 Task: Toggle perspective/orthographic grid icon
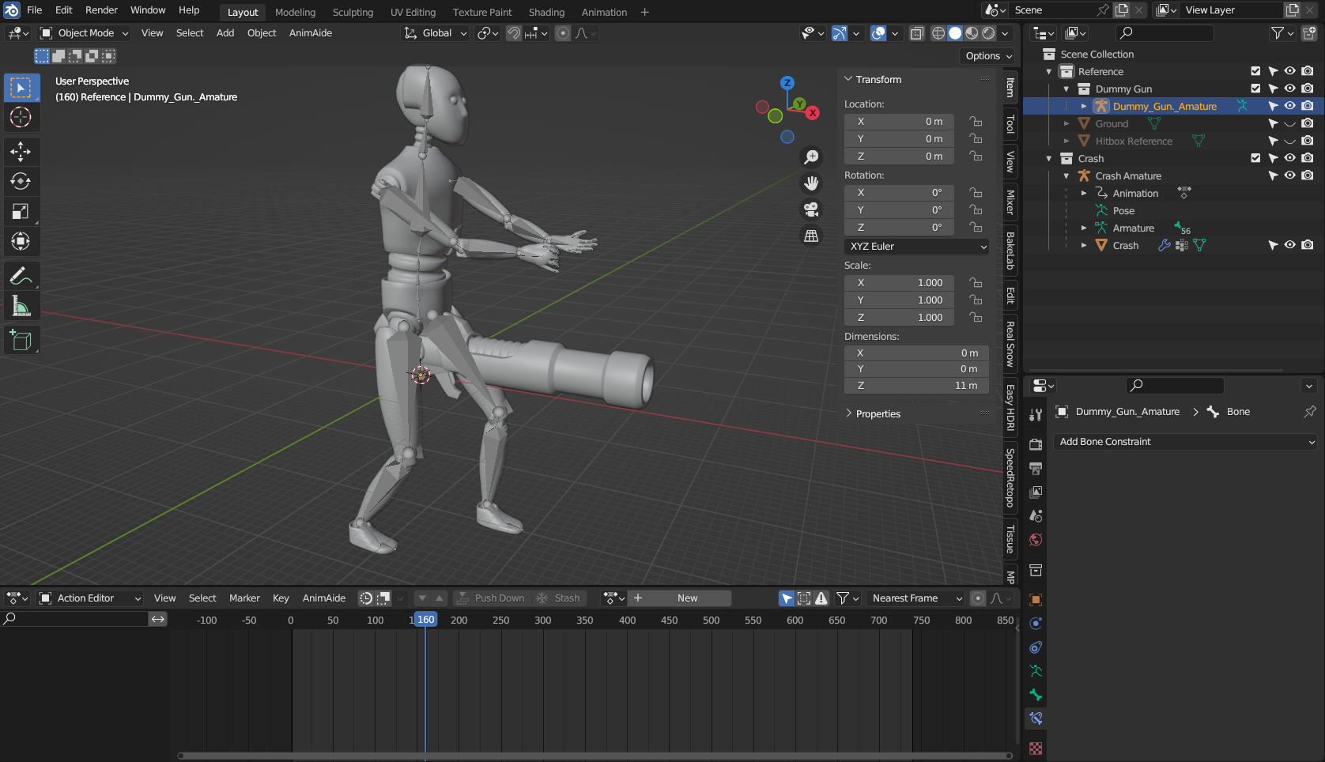(811, 236)
